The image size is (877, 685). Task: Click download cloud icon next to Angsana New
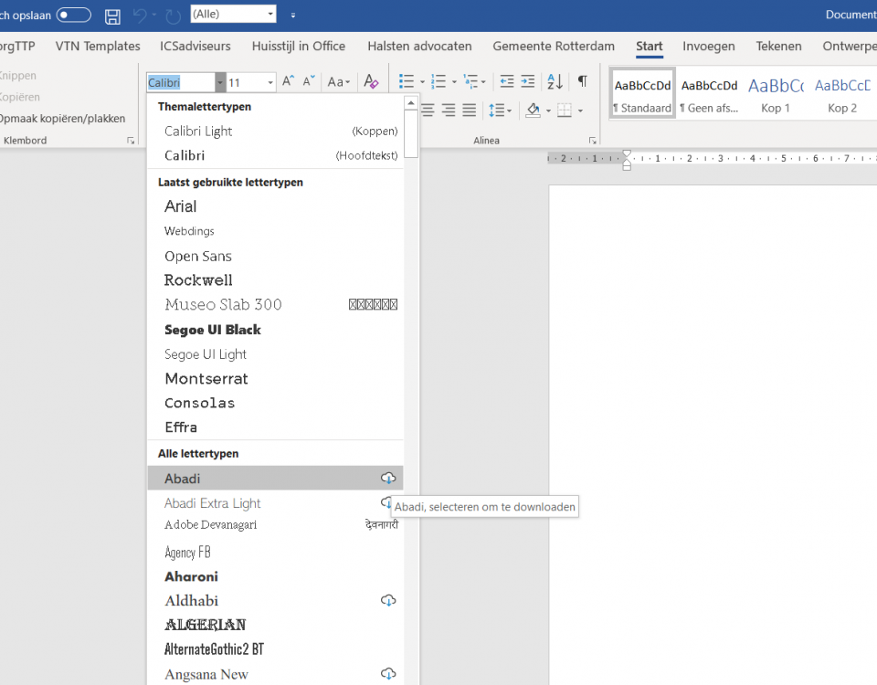pos(388,674)
